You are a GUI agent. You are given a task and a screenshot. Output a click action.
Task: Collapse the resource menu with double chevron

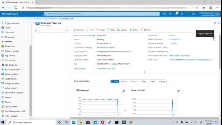68,31
